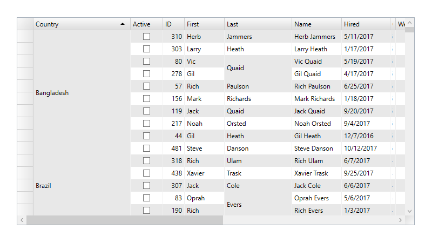Click the horizontal scrollbar right arrow
This screenshot has width=432, height=243.
pos(400,220)
